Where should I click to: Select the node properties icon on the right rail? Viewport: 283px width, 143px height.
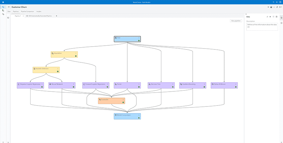pos(281,18)
